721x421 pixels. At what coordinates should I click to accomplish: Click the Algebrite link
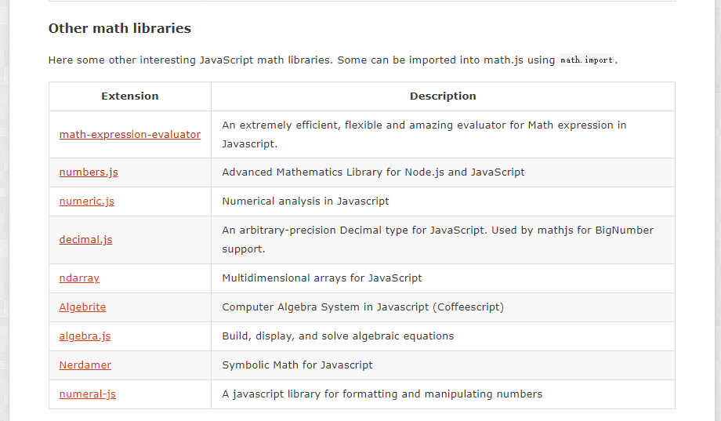click(x=82, y=307)
